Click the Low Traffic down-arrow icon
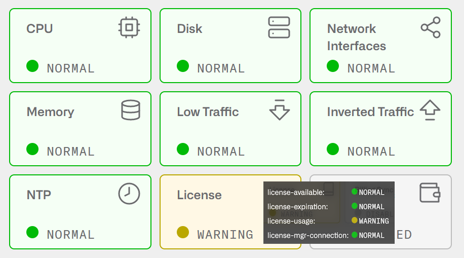 [279, 110]
